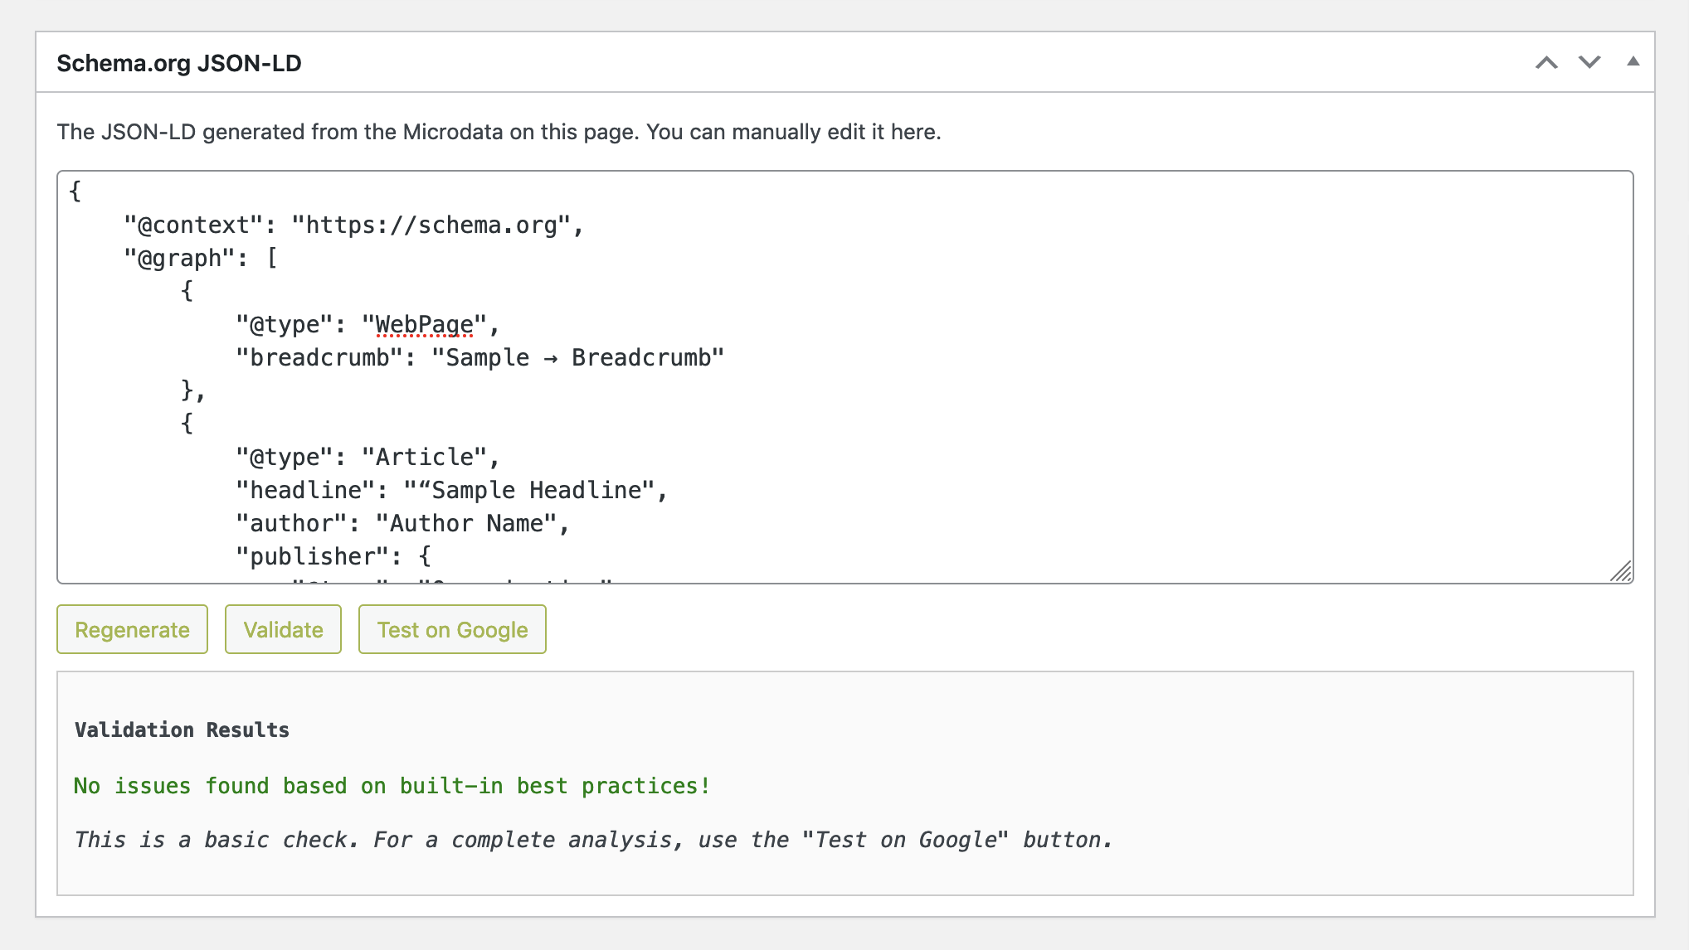The image size is (1689, 950).
Task: Click the Sample Headline line
Action: click(451, 491)
